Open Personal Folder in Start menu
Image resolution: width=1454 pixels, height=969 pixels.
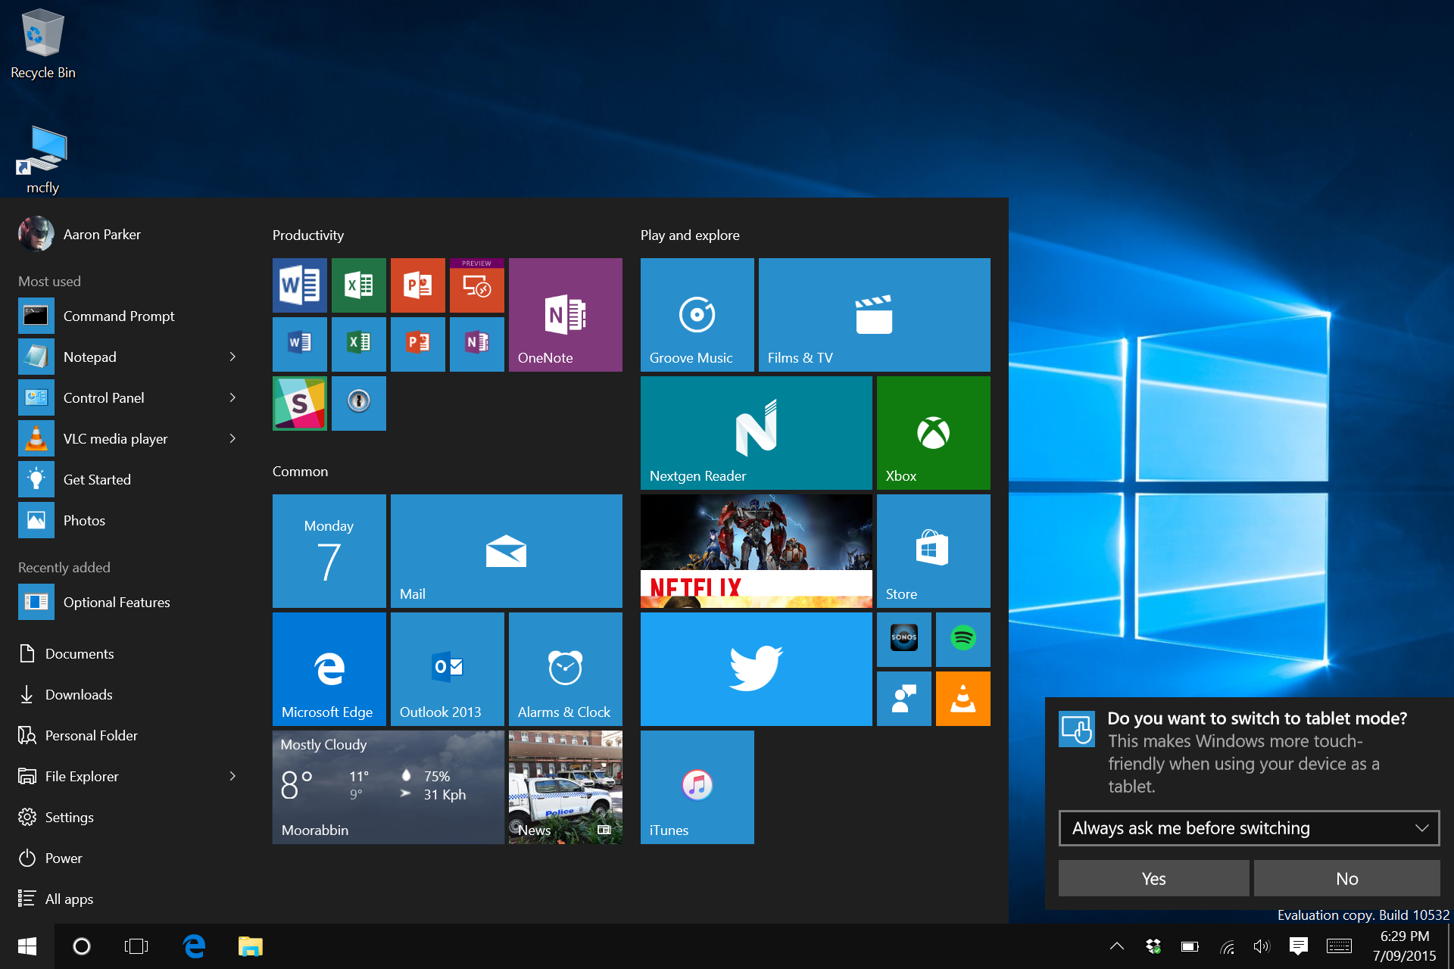click(126, 735)
